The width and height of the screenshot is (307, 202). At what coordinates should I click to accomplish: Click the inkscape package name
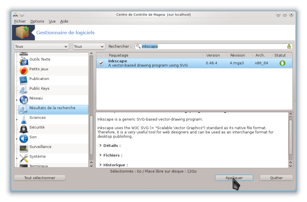click(x=118, y=61)
